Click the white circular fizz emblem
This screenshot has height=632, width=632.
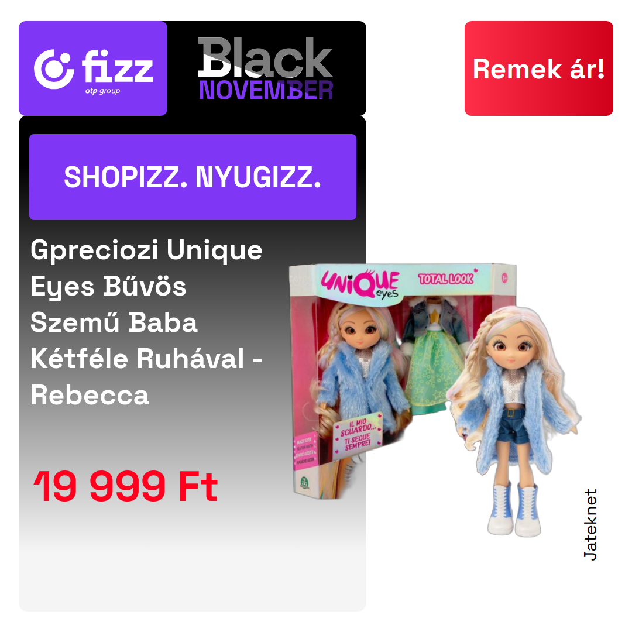[x=54, y=69]
